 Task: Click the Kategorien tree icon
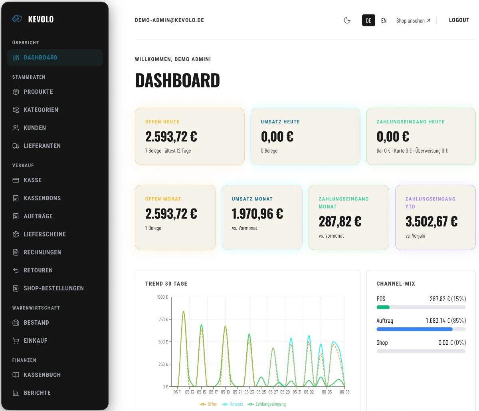(x=16, y=110)
